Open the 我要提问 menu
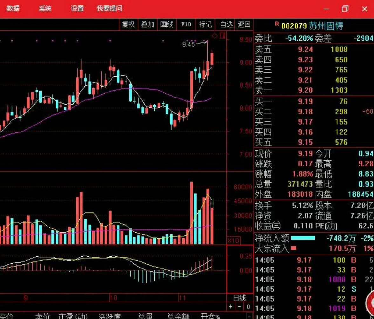The width and height of the screenshot is (374, 319). 110,9
